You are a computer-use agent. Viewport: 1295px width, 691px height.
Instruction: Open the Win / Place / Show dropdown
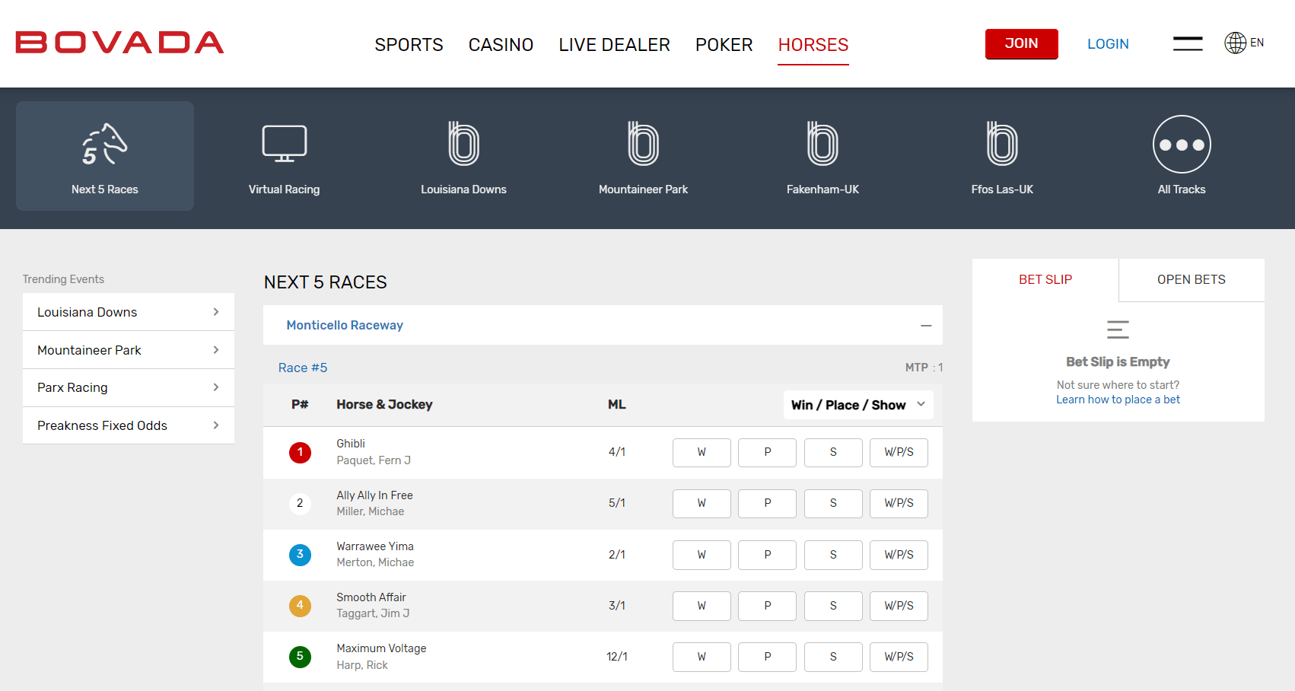tap(858, 405)
